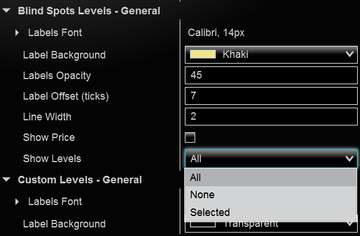Image resolution: width=360 pixels, height=236 pixels.
Task: Click the Line Width input field
Action: (x=271, y=116)
